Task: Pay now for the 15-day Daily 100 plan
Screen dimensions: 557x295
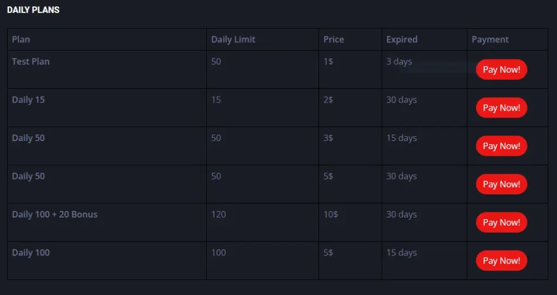Action: pos(501,260)
